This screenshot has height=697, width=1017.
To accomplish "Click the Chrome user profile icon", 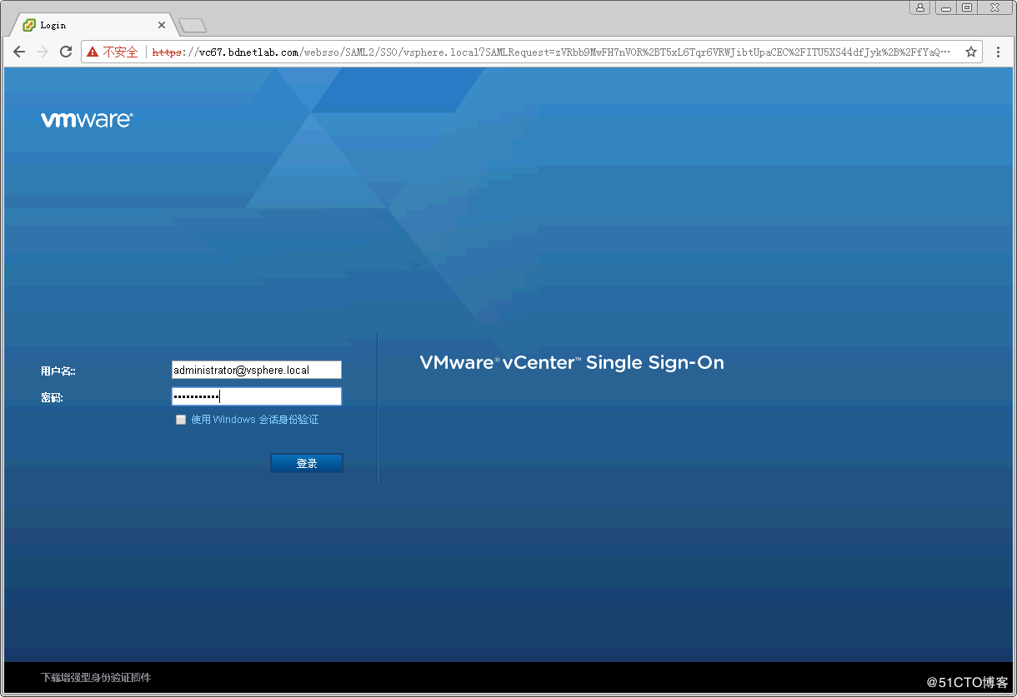I will pos(919,7).
